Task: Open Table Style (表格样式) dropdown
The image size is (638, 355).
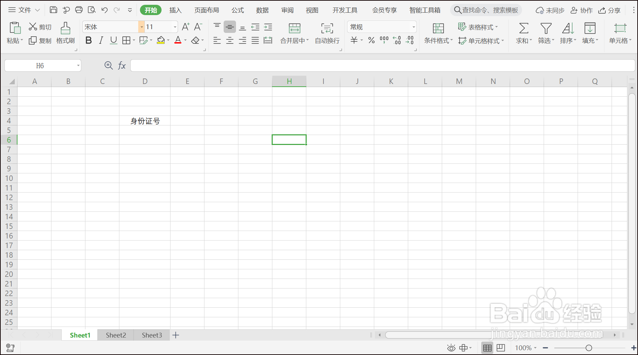Action: coord(478,27)
